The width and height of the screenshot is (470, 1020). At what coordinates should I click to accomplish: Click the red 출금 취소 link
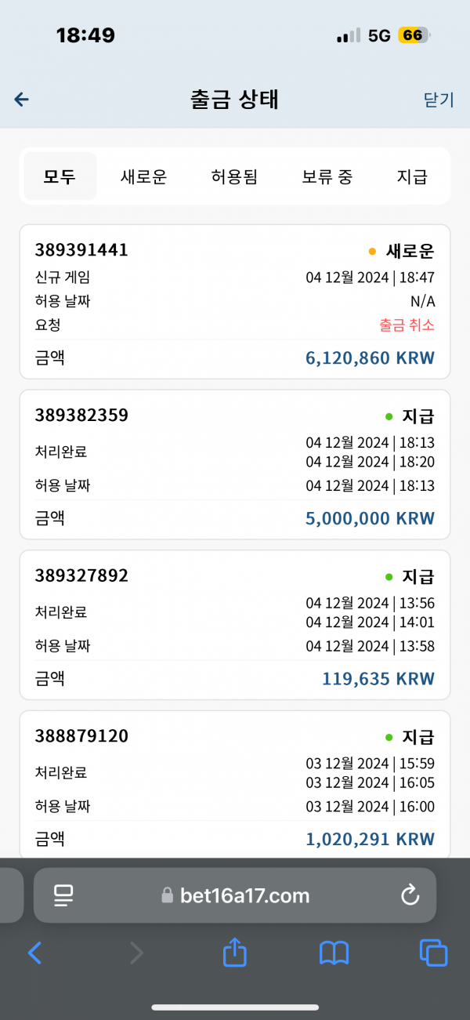tap(407, 325)
